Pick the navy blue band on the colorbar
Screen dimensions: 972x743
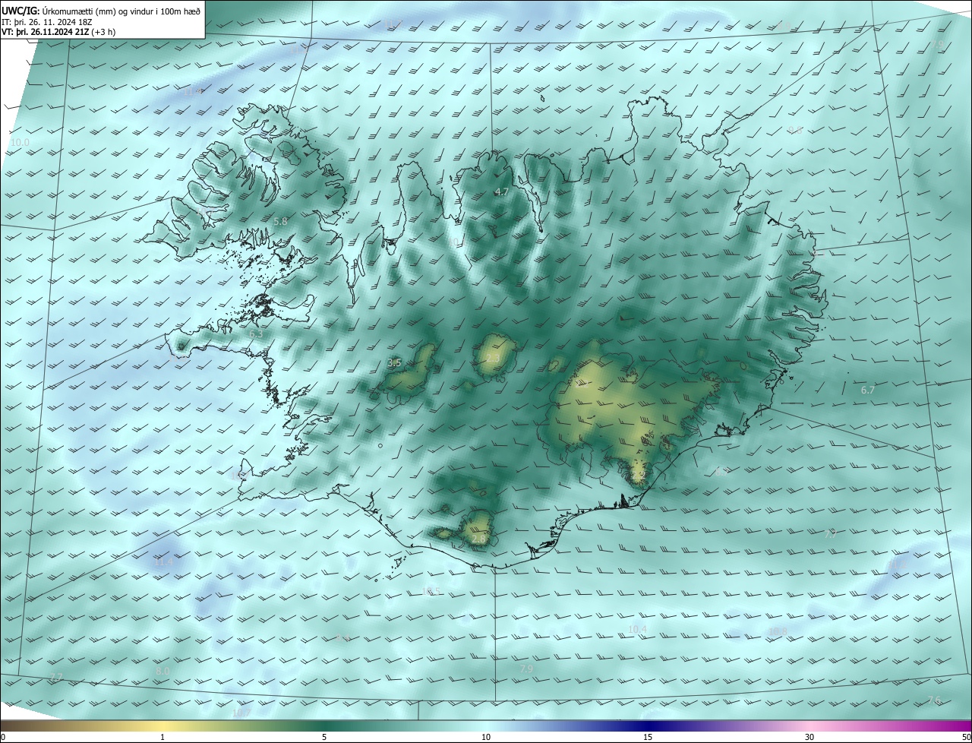[x=648, y=726]
